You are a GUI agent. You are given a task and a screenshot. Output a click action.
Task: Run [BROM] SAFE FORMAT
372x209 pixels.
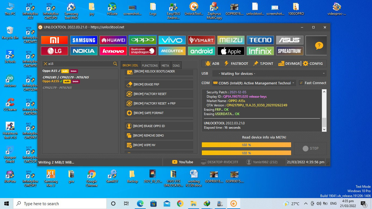point(159,113)
